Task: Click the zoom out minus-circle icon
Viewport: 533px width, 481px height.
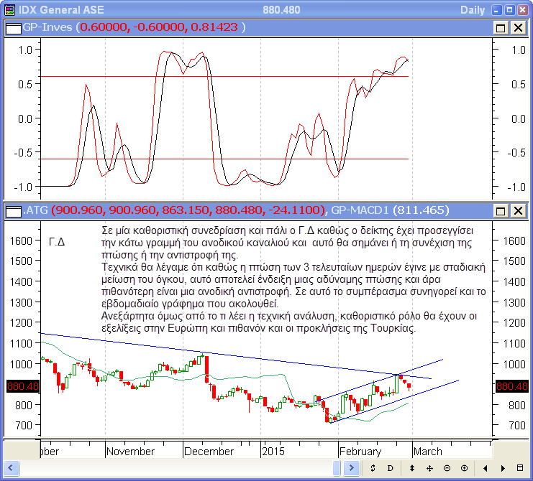Action: 447,468
